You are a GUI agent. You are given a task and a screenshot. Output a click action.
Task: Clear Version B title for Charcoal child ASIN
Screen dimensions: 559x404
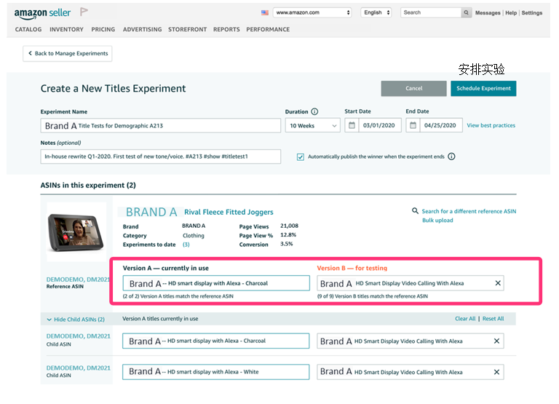click(x=498, y=341)
